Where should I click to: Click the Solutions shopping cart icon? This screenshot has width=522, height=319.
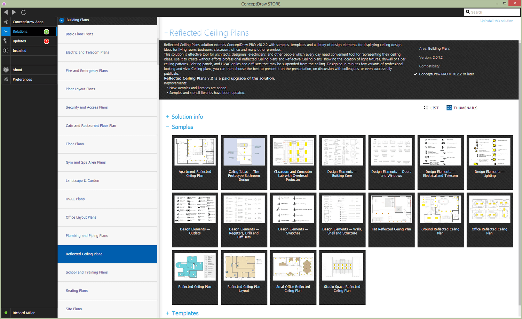tap(6, 32)
